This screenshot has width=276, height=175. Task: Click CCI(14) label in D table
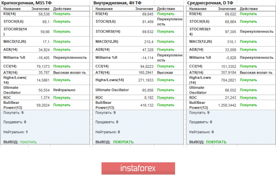pos(198,66)
